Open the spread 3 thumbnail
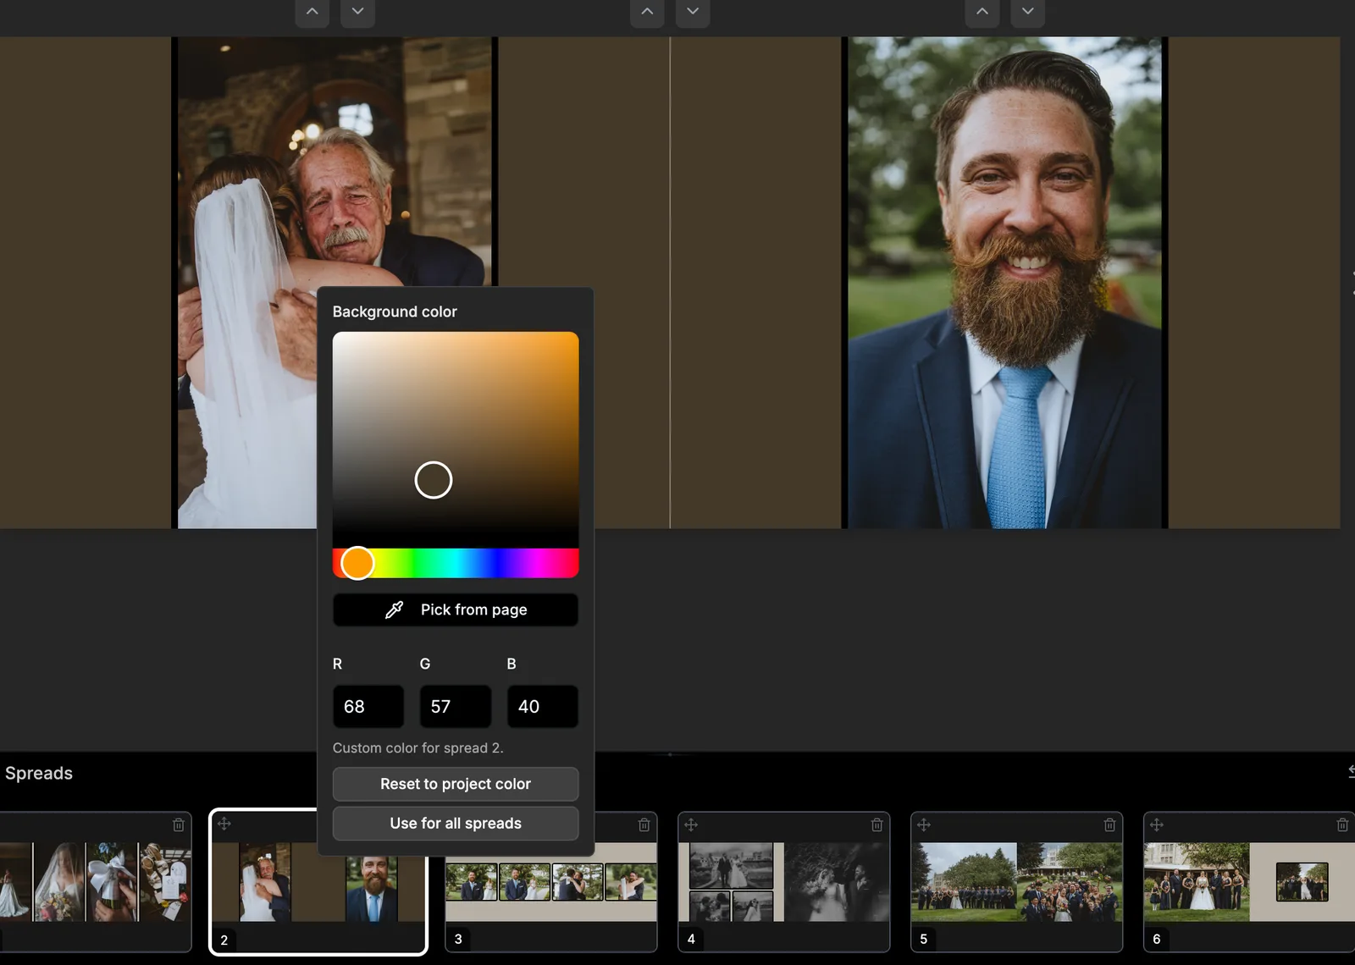1355x965 pixels. coord(551,882)
